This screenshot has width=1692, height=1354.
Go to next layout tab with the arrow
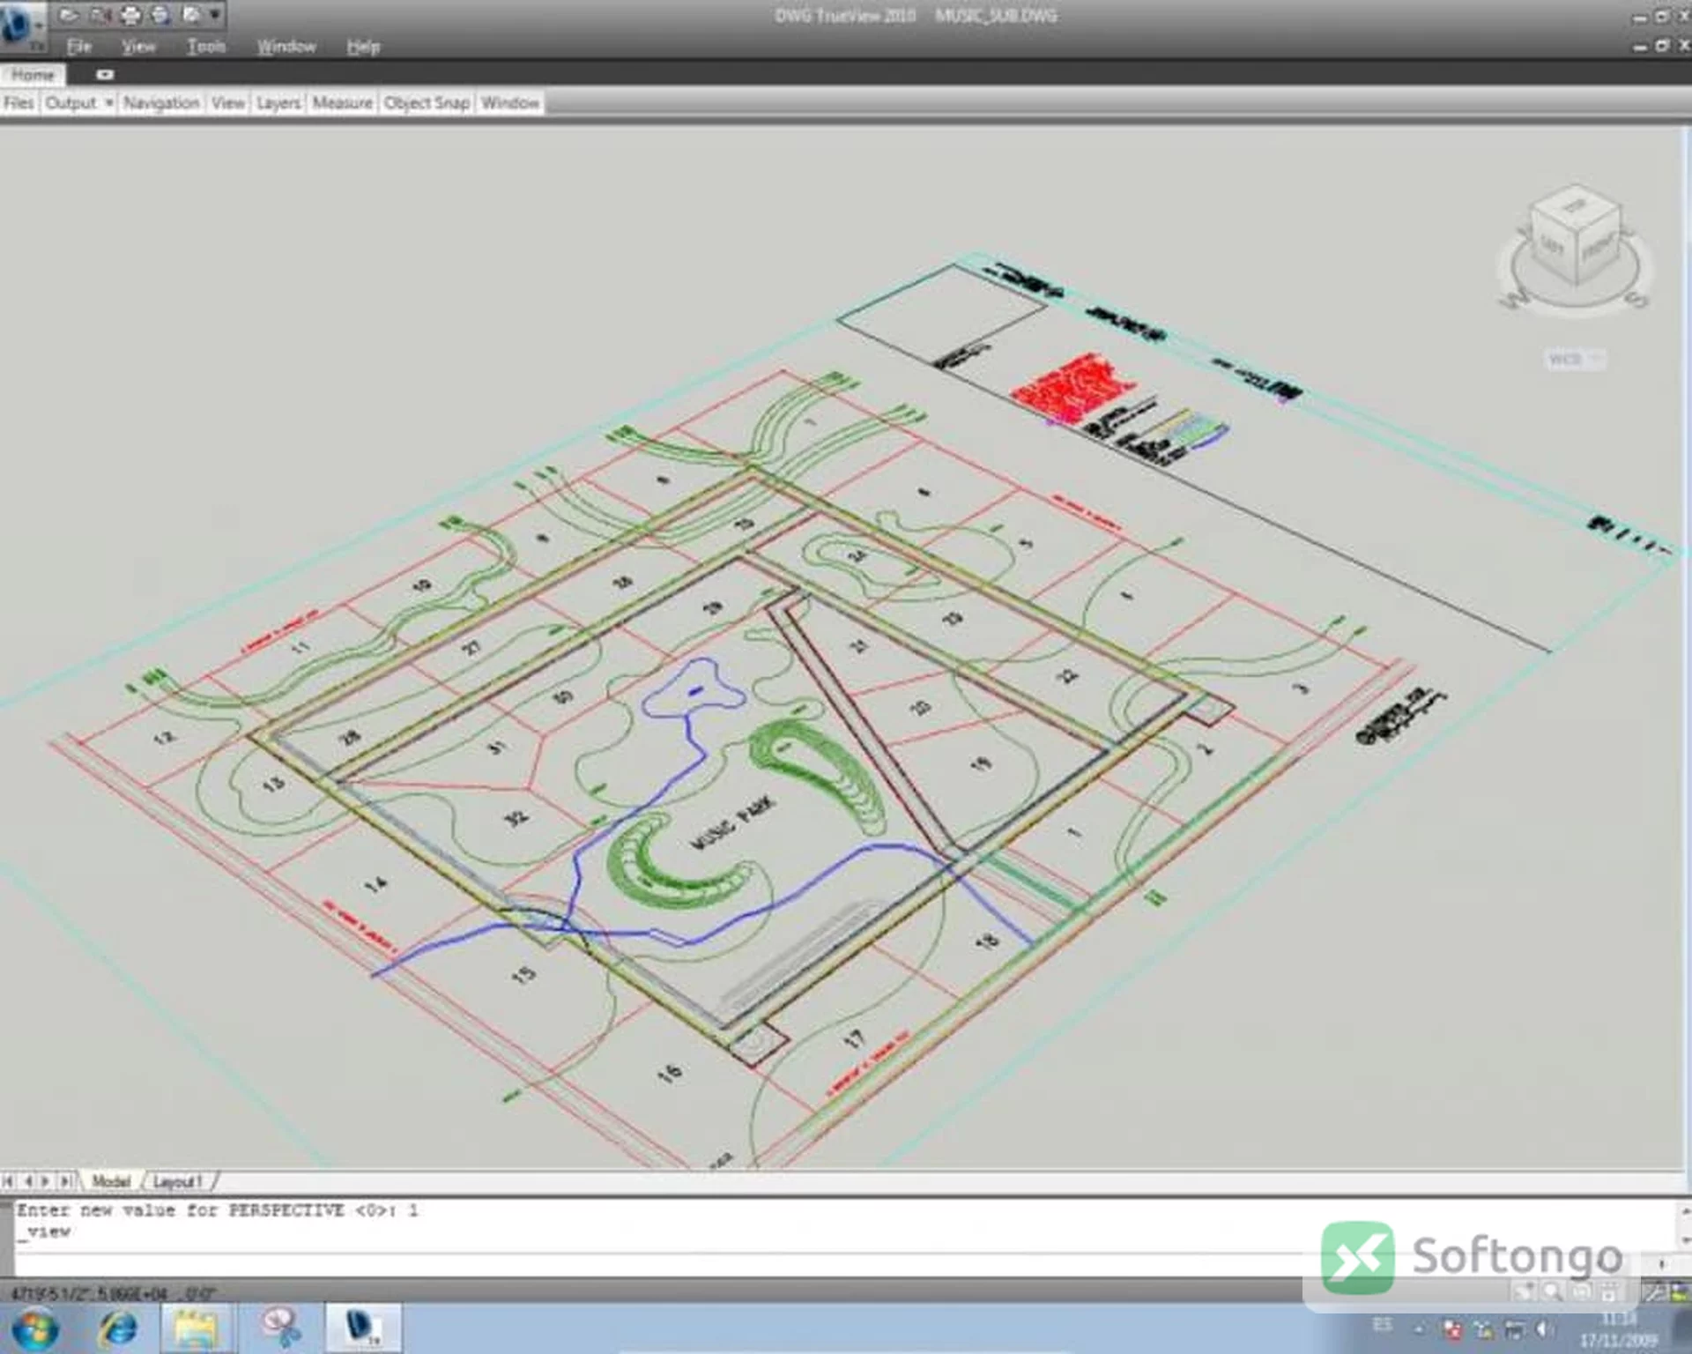[47, 1181]
